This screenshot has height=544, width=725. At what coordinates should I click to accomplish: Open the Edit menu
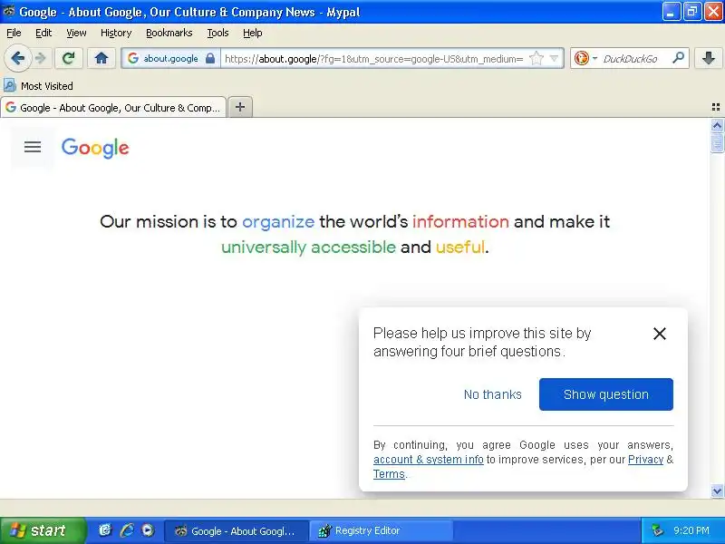coord(43,33)
